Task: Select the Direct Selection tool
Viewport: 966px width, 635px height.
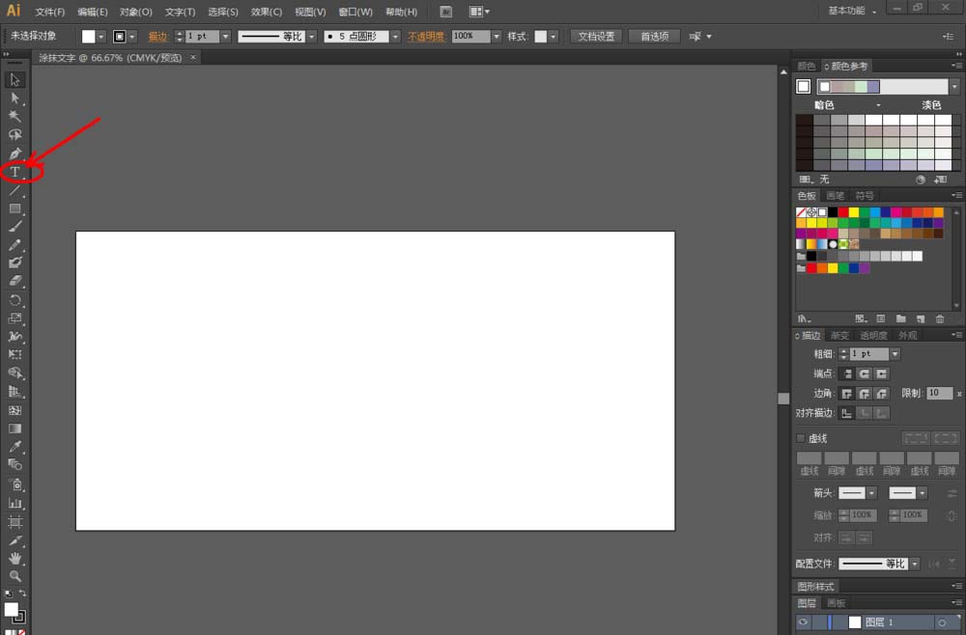Action: click(x=14, y=98)
